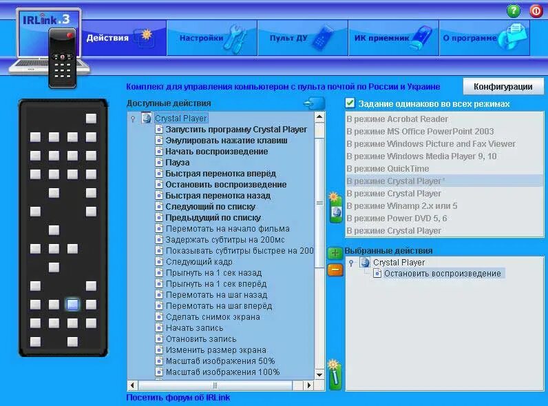Click the horizontal scrollbar thumb of actions list
This screenshot has height=406, width=548.
tap(215, 385)
